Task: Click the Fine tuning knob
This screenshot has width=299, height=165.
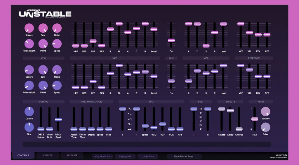Action: click(29, 127)
